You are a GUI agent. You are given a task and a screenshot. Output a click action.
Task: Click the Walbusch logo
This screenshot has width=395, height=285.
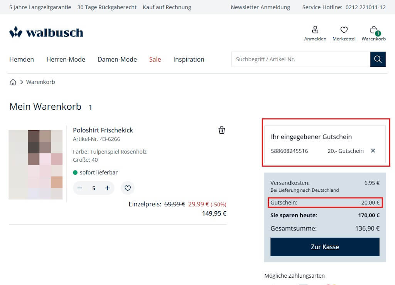click(x=46, y=32)
